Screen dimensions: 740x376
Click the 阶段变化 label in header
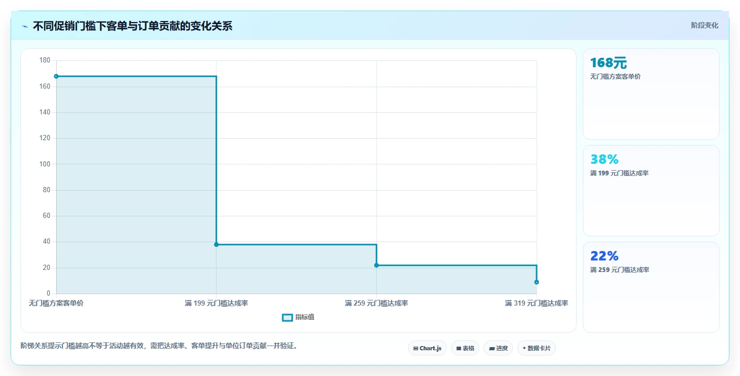point(705,26)
